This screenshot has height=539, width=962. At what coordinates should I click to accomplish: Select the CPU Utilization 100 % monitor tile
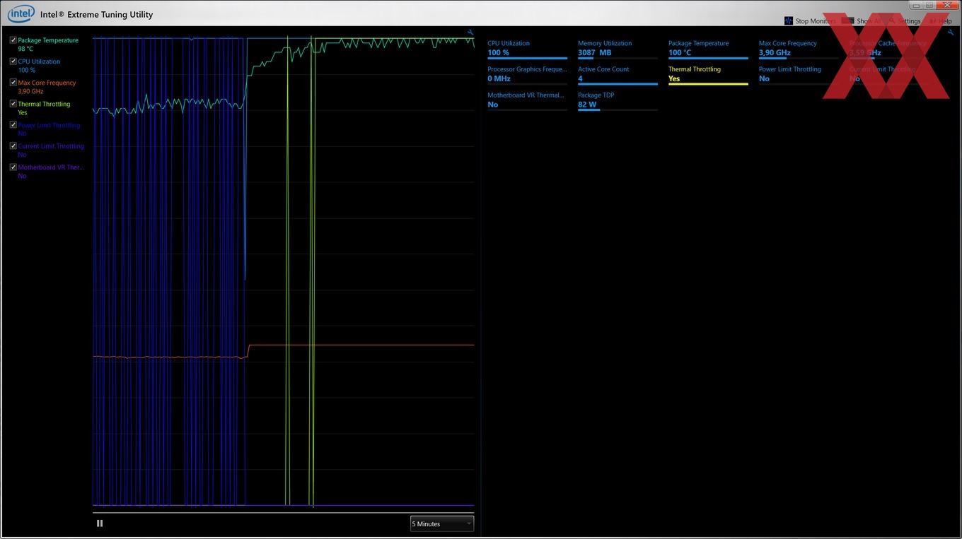point(527,49)
